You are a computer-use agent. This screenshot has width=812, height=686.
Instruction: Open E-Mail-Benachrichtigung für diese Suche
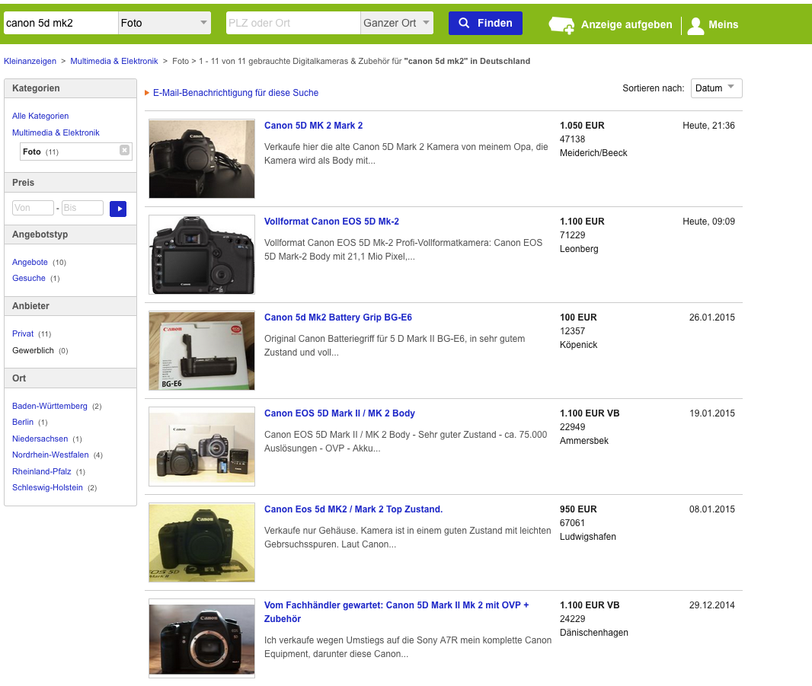point(235,93)
